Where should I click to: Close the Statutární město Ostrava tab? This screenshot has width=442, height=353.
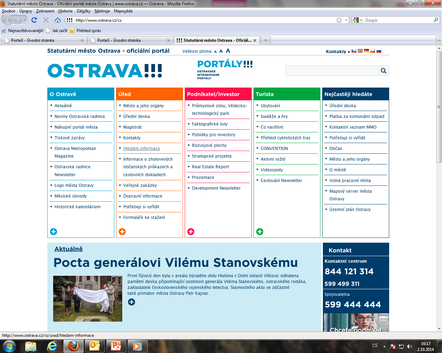pos(255,40)
